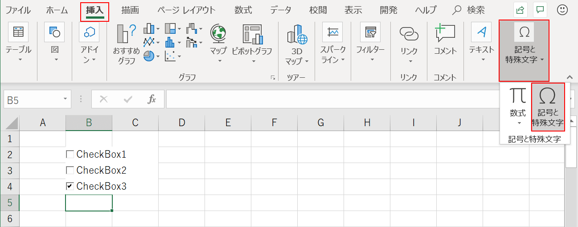Collapse the ribbon with the chevron
578x227 pixels.
[570, 77]
